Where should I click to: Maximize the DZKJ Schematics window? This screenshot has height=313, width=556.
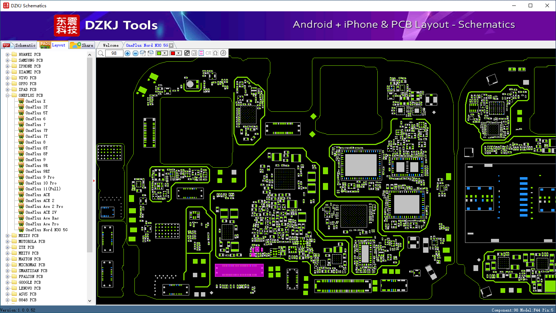530,5
